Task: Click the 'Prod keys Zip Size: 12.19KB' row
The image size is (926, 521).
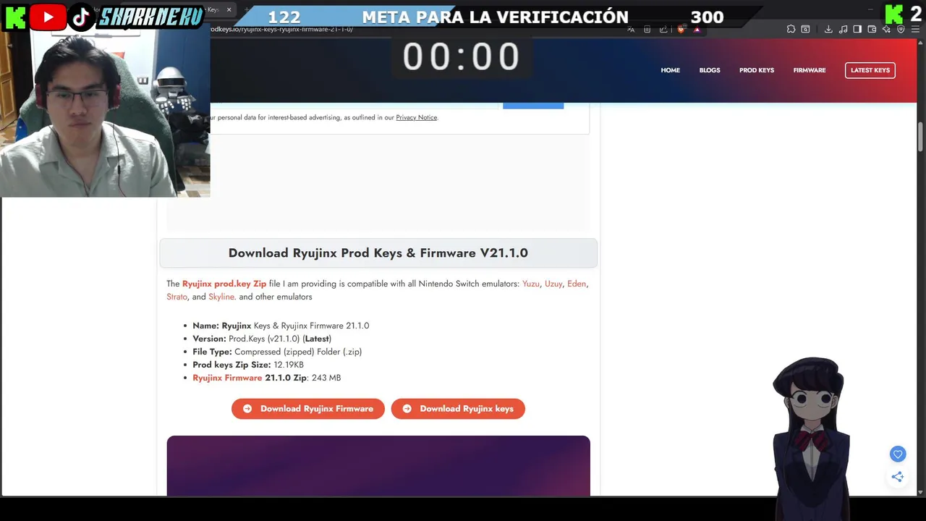Action: pyautogui.click(x=248, y=365)
